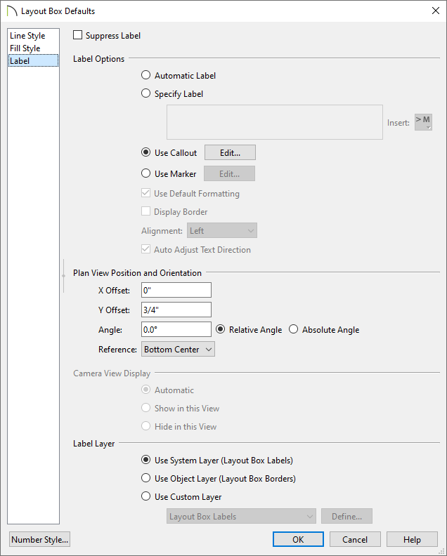Click Edit button next to Use Marker

[x=229, y=174]
